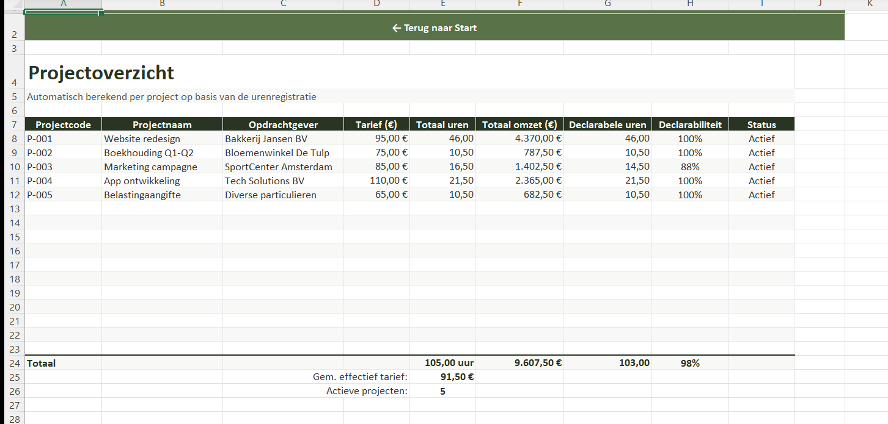This screenshot has height=424, width=888.
Task: Click the 'Terug naar Start' link
Action: coord(435,28)
